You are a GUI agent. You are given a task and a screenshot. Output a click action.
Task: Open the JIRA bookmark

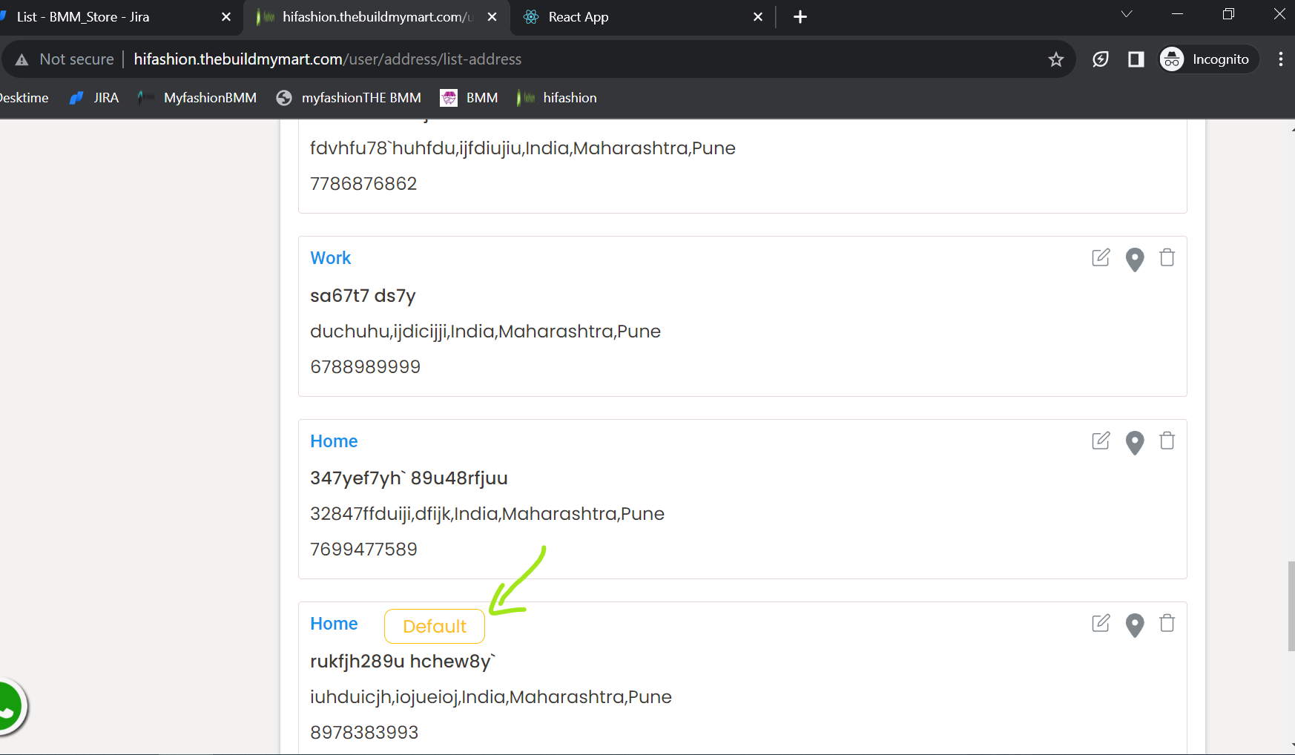(x=94, y=98)
